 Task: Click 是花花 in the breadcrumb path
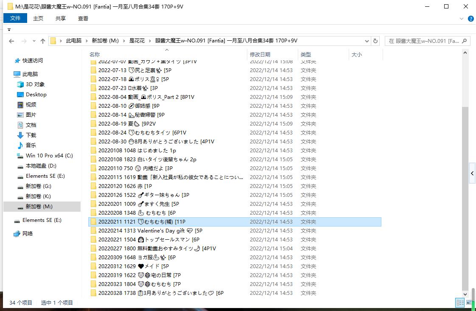137,41
